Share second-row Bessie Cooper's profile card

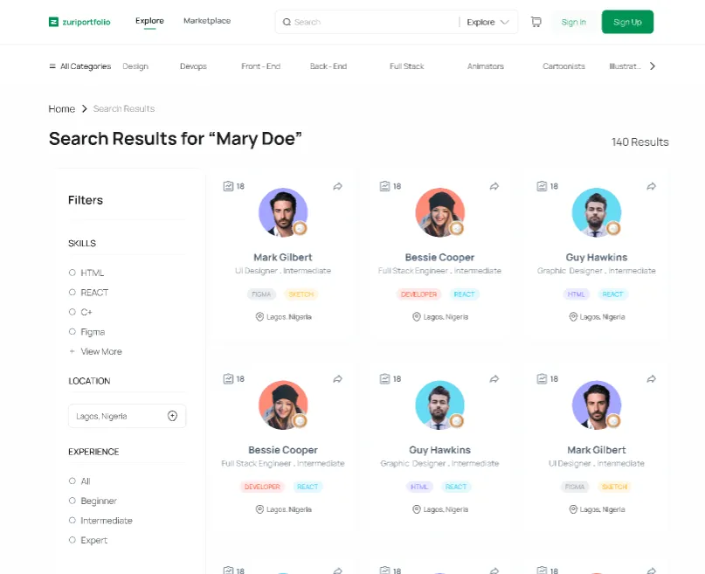click(x=338, y=379)
